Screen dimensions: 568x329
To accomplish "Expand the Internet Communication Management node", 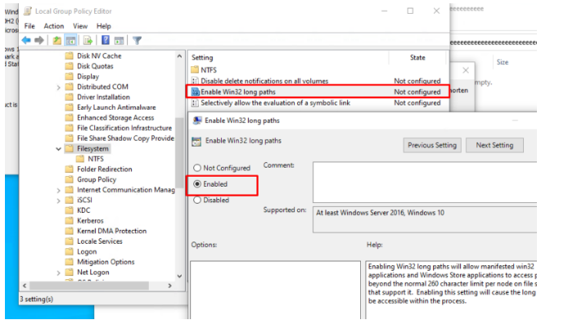I will (58, 190).
